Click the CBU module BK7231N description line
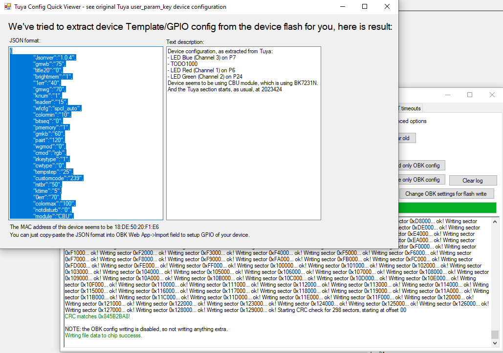503x353 pixels. pos(243,83)
